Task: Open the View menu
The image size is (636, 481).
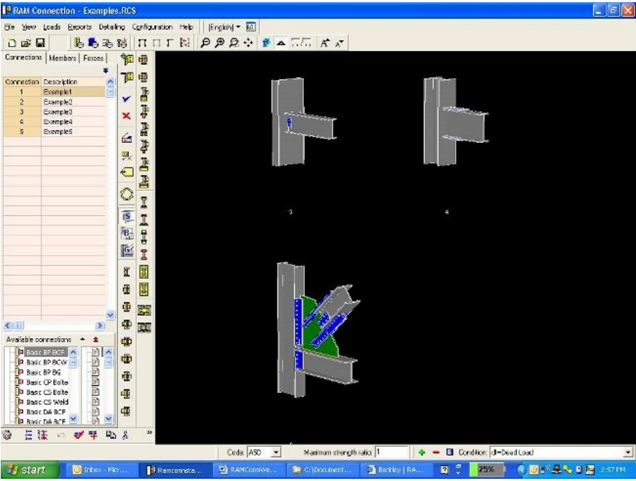Action: point(29,27)
